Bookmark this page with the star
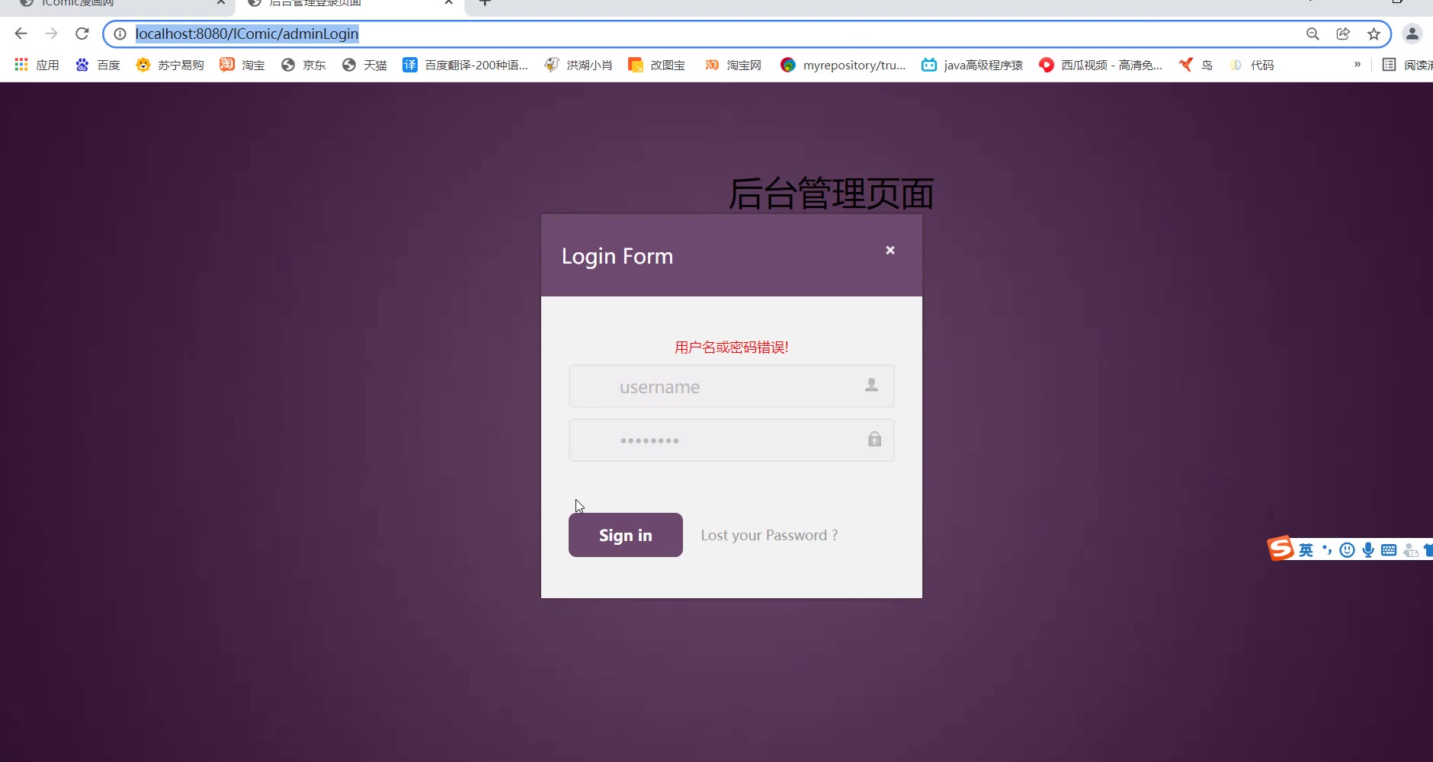The width and height of the screenshot is (1433, 762). (1374, 34)
